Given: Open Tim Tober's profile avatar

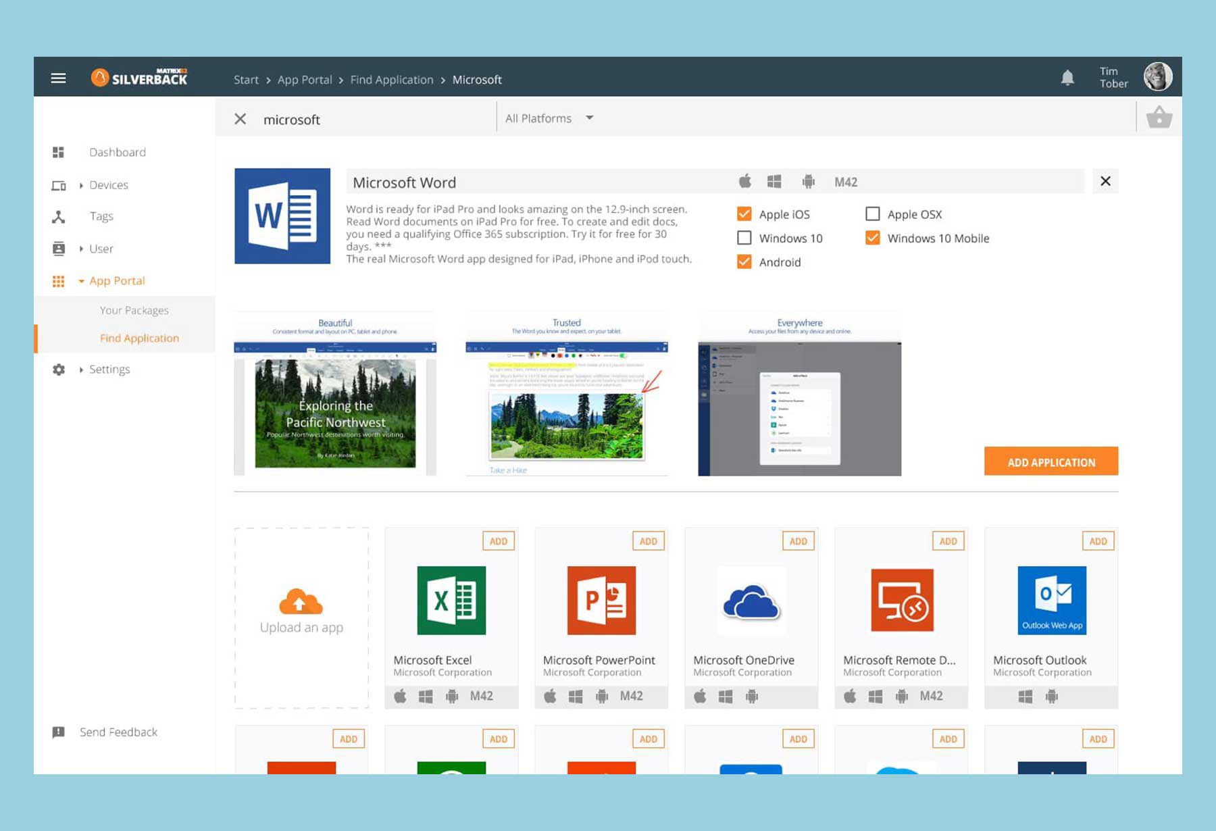Looking at the screenshot, I should (1158, 76).
